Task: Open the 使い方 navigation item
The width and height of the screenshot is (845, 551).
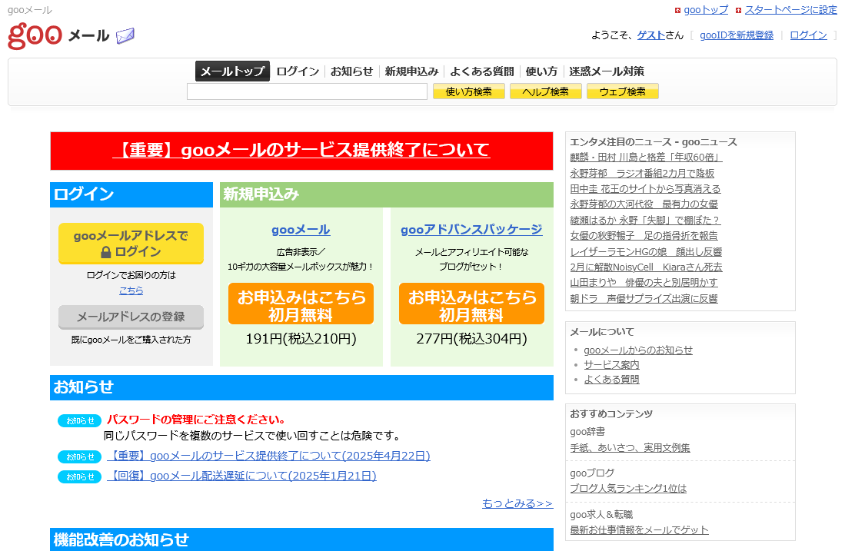Action: click(541, 71)
